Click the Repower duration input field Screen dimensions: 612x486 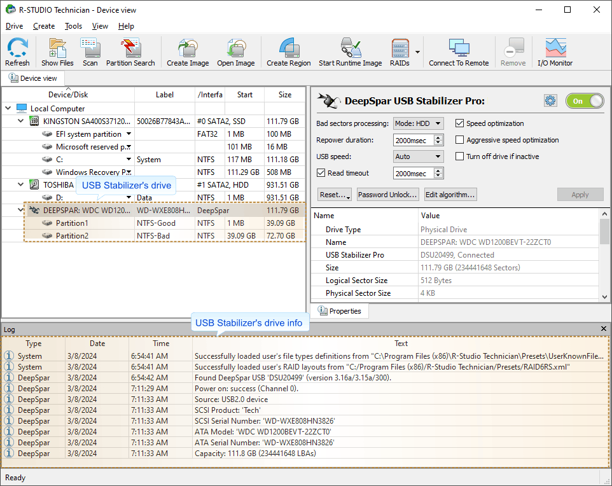414,140
